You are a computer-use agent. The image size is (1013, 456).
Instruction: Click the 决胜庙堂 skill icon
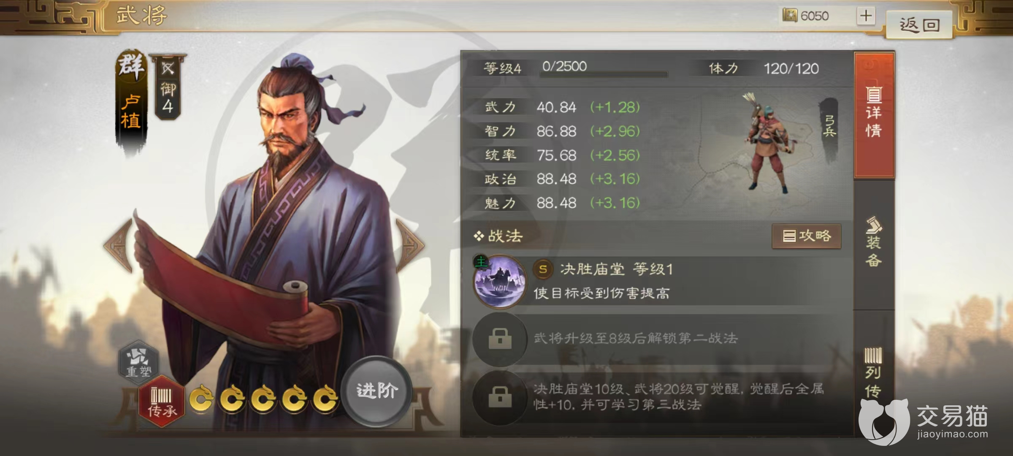(500, 282)
